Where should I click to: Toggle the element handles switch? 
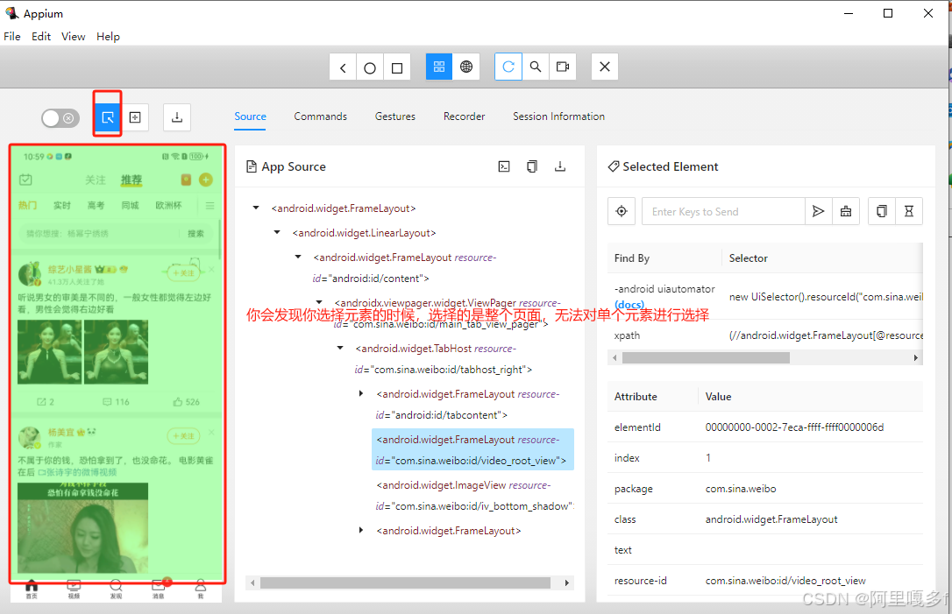(60, 117)
